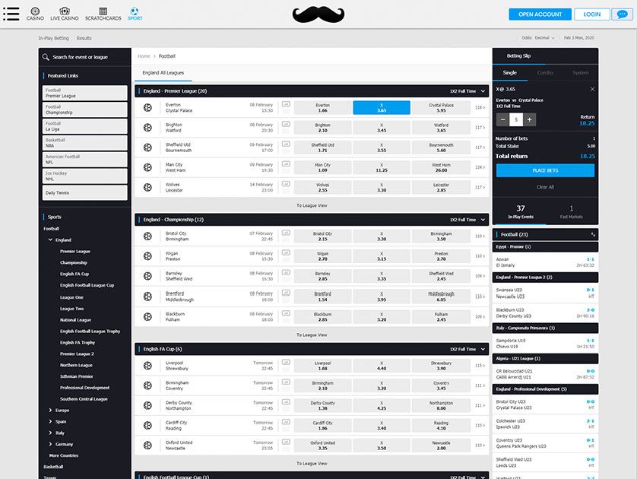Open stats icon for Man City vs West Ham
The image size is (637, 479).
click(x=286, y=164)
